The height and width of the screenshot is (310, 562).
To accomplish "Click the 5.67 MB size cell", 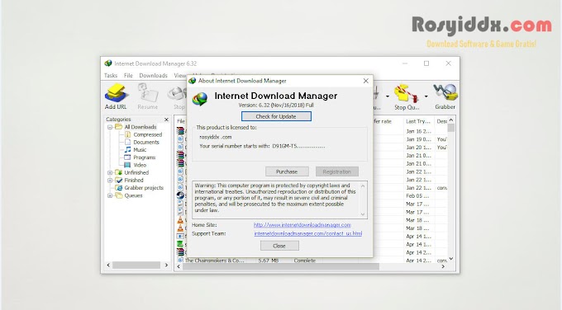I will pyautogui.click(x=269, y=261).
